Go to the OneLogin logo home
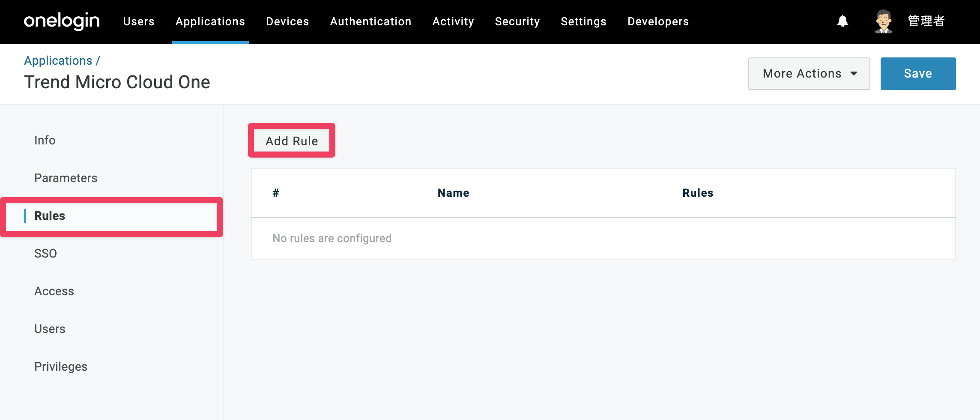The width and height of the screenshot is (980, 420). pos(62,21)
